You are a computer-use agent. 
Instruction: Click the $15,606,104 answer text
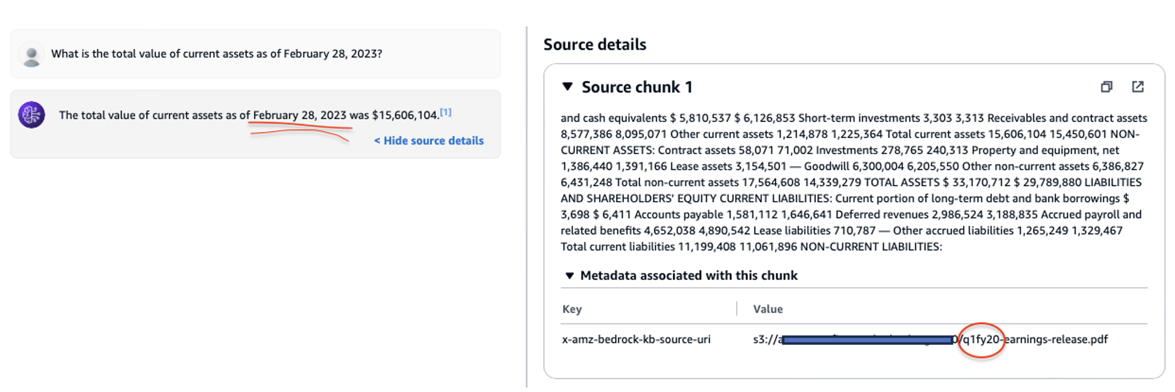pos(405,116)
